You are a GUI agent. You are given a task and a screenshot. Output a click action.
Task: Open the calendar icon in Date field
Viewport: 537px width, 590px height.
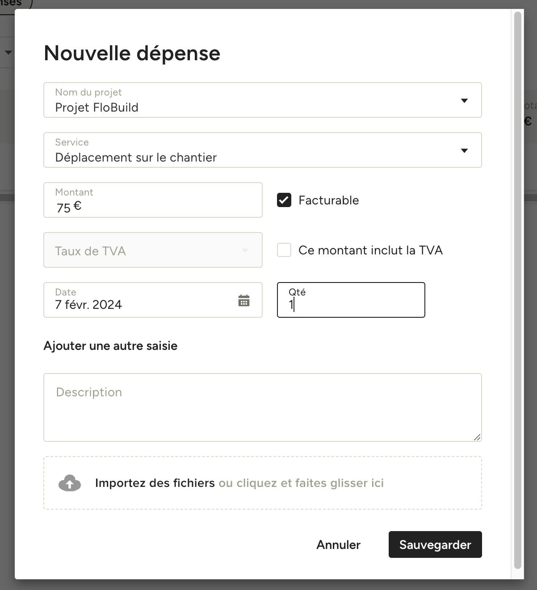pyautogui.click(x=244, y=301)
